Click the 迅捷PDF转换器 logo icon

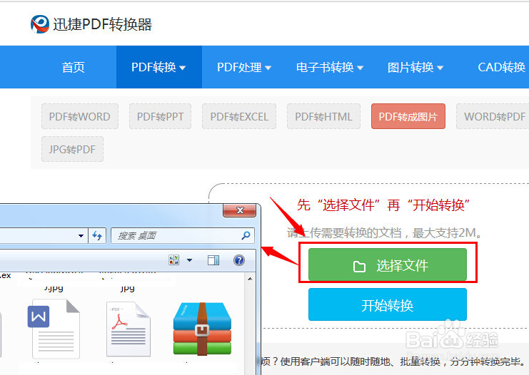[40, 24]
